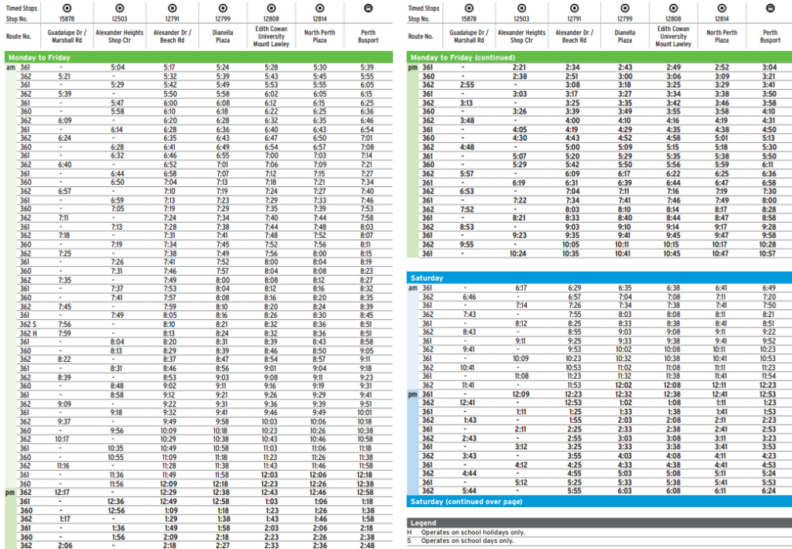Click 'Edith Cowan University Mount Lawley' in the left header

(x=271, y=36)
